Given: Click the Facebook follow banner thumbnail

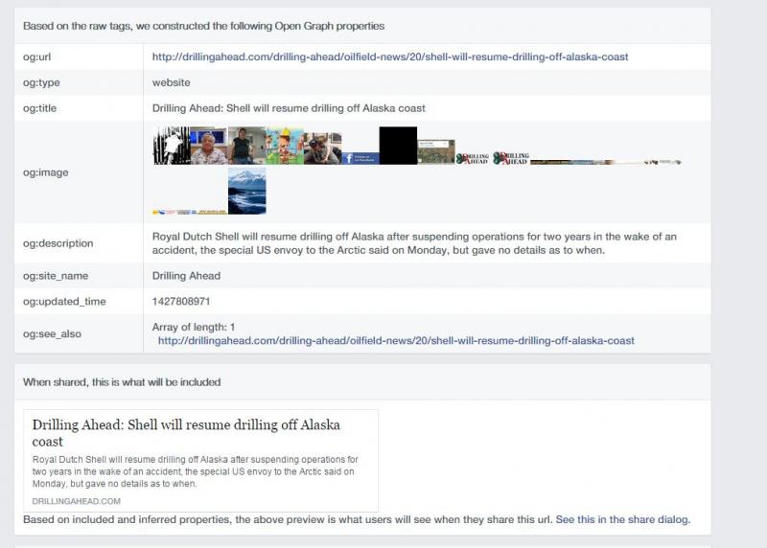Looking at the screenshot, I should point(360,158).
